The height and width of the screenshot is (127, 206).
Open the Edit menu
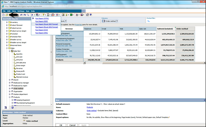pos(9,11)
